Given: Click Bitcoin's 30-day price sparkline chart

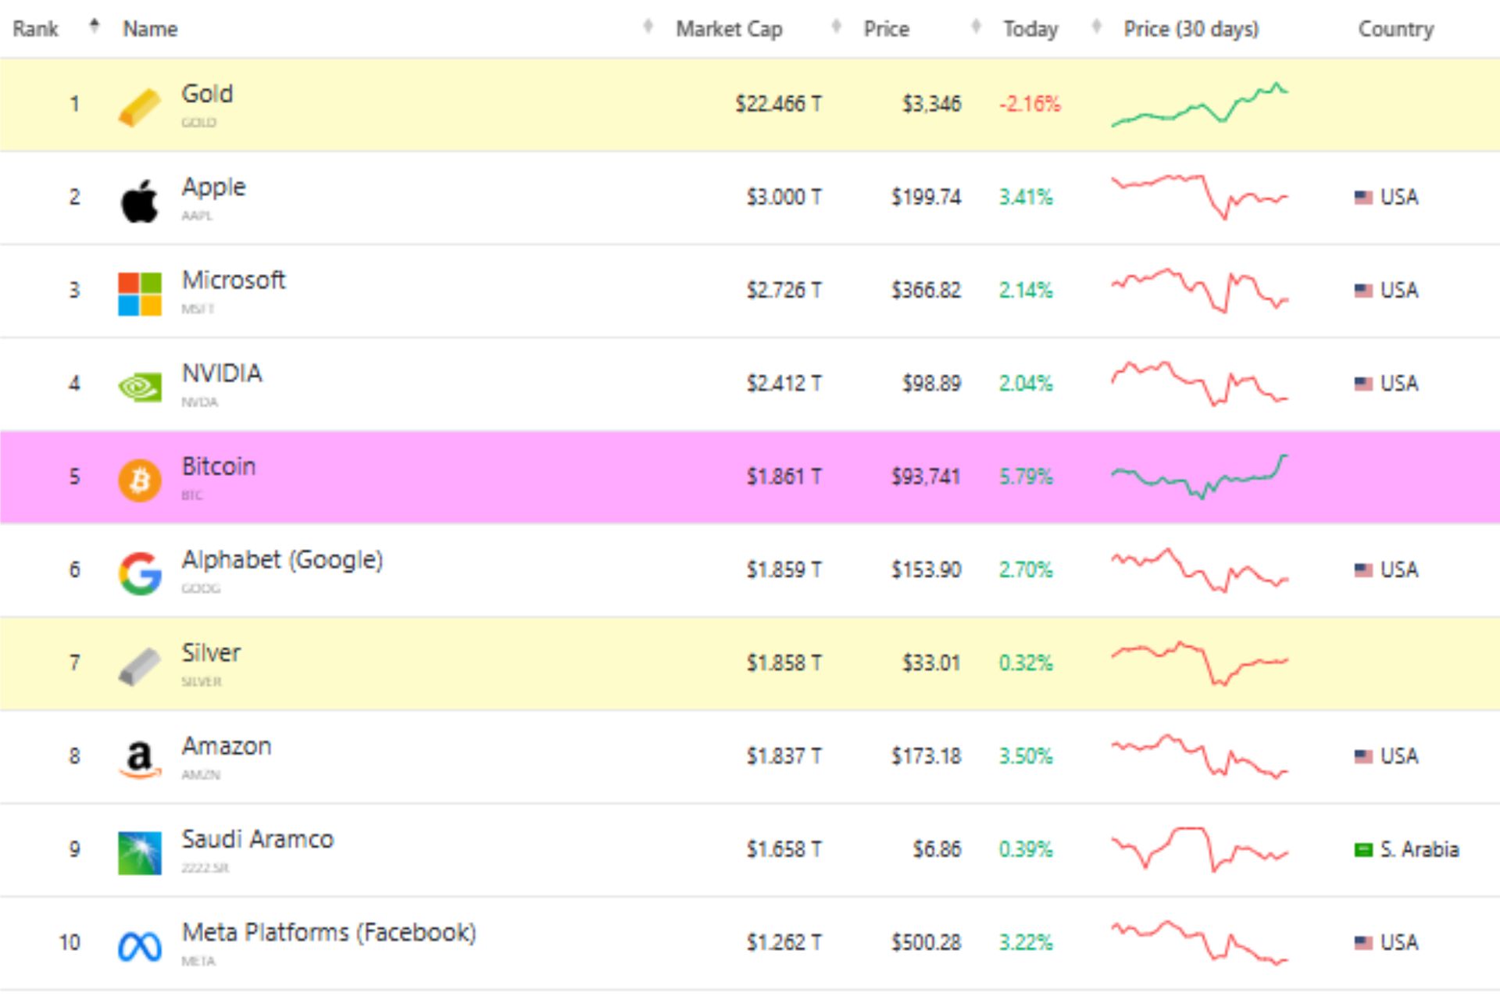Looking at the screenshot, I should tap(1199, 476).
